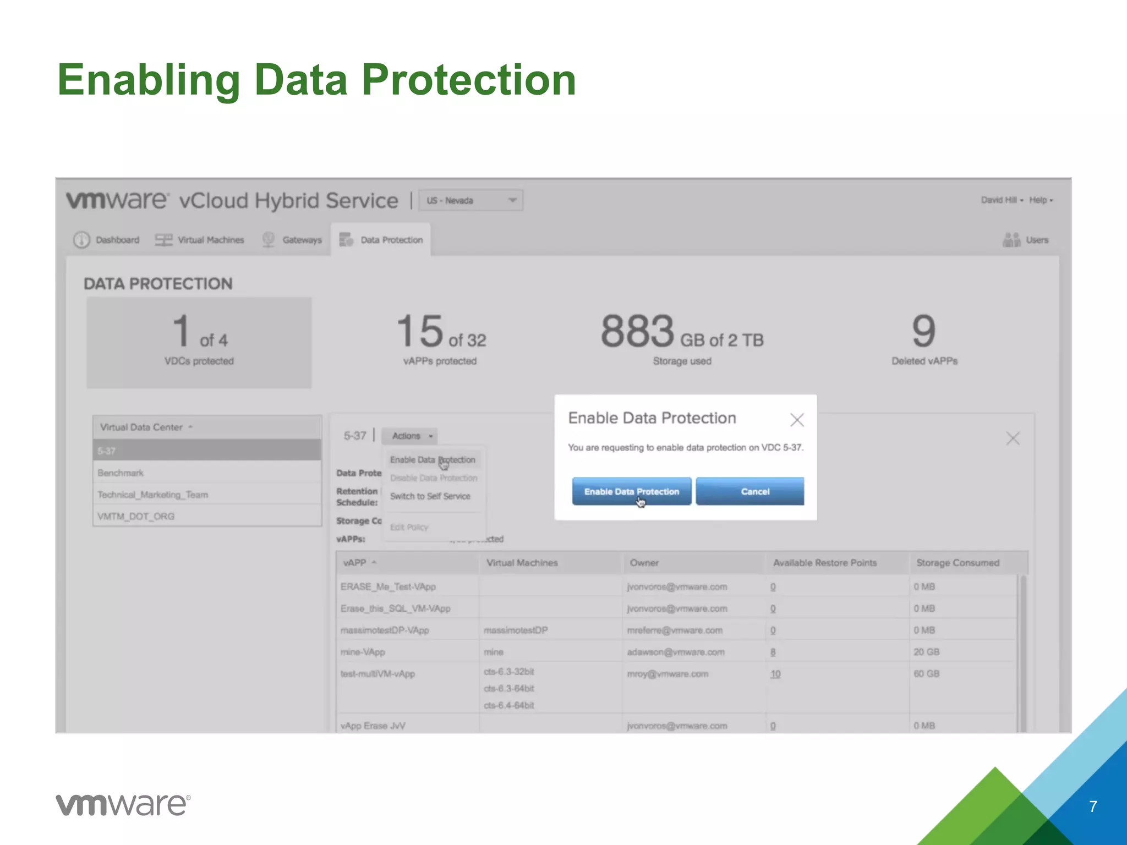Viewport: 1127px width, 845px height.
Task: Click owner adawson@vmware.com
Action: click(x=676, y=652)
